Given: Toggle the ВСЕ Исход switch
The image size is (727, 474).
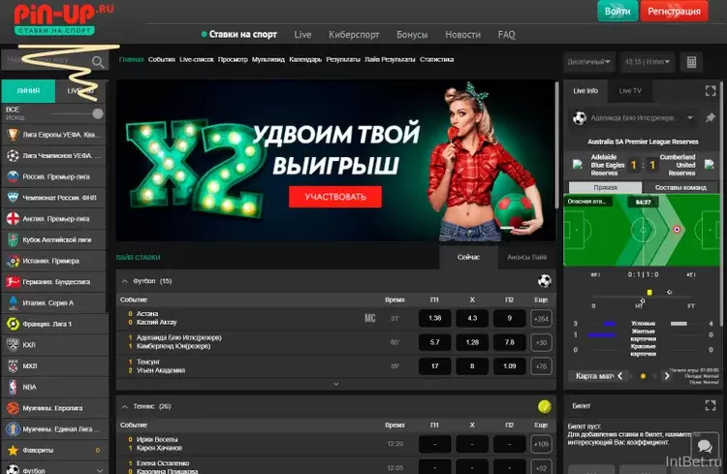Looking at the screenshot, I should [97, 113].
